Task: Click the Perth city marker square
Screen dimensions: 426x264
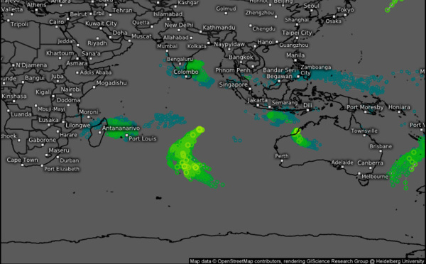Action: [282, 161]
